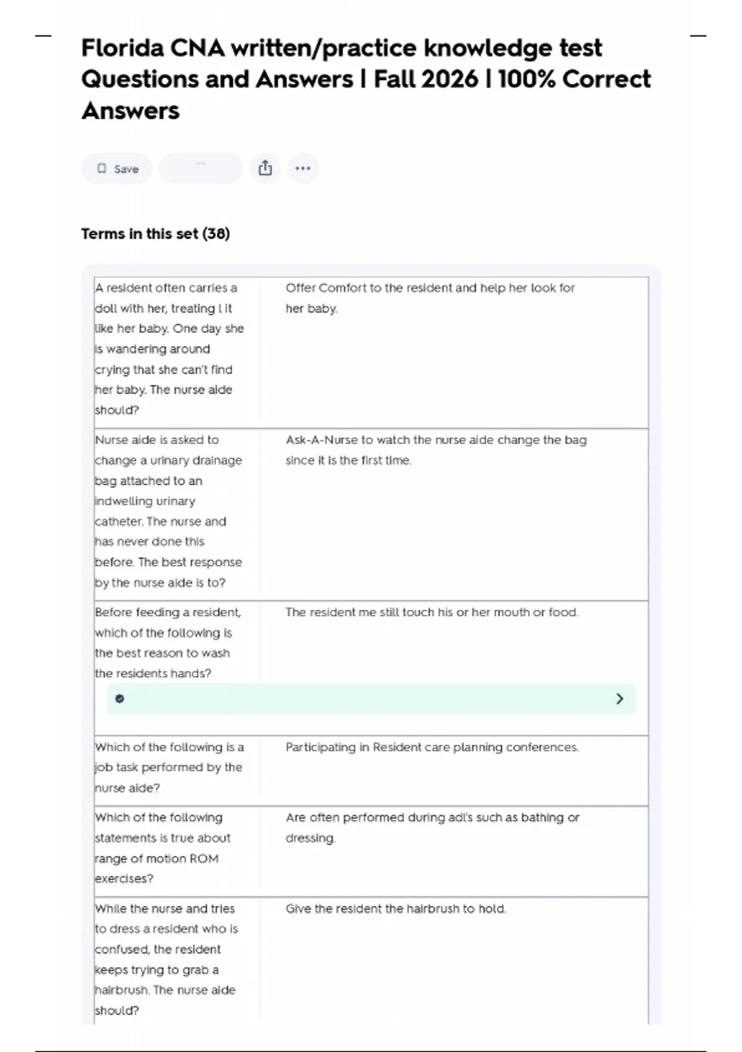Click answer about touching mouth or food
742x1052 pixels.
(x=432, y=612)
